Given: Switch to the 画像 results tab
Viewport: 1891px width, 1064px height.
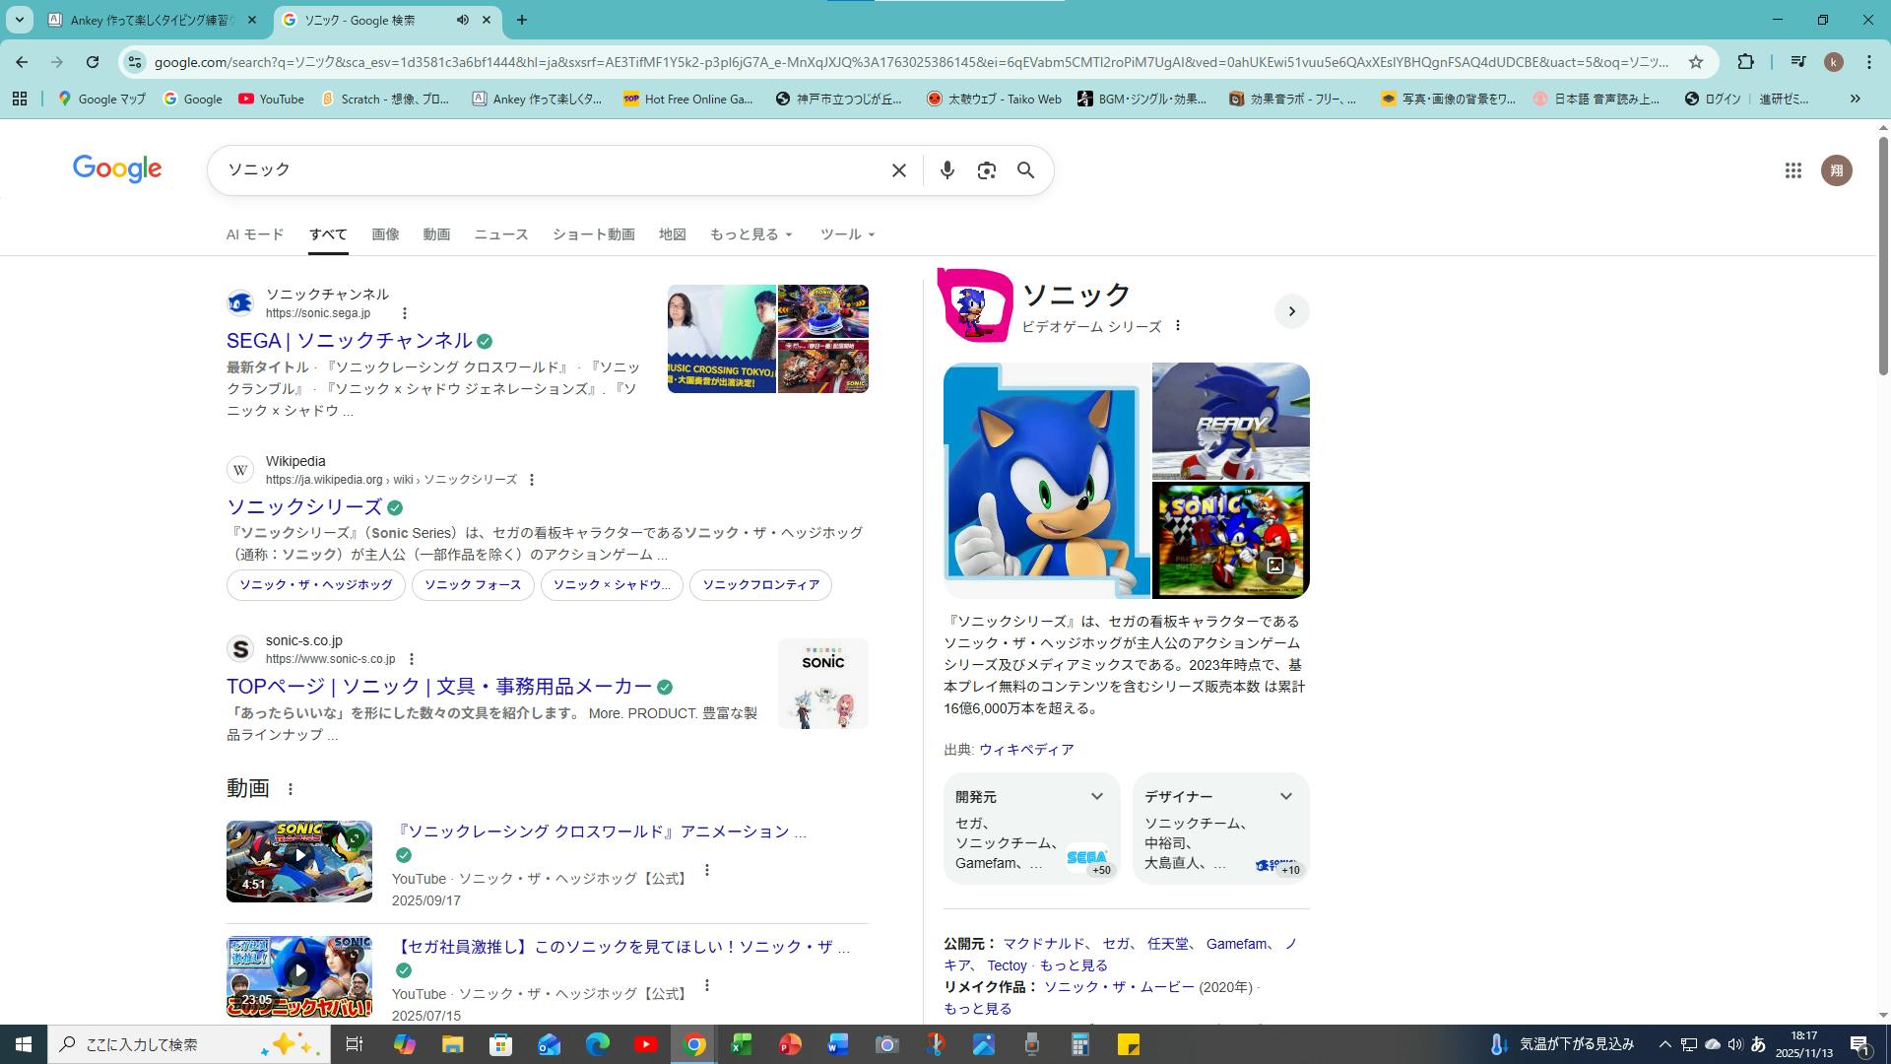Looking at the screenshot, I should pyautogui.click(x=385, y=234).
